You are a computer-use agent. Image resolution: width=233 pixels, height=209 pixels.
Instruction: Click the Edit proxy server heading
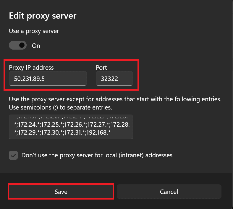pyautogui.click(x=43, y=16)
